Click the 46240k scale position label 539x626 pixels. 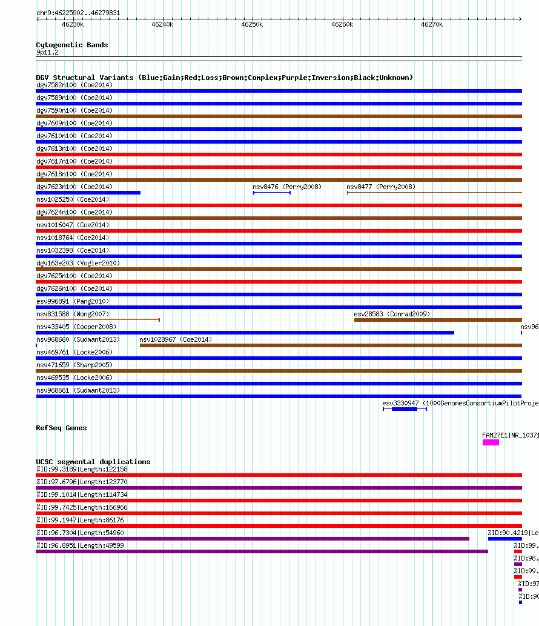(162, 24)
